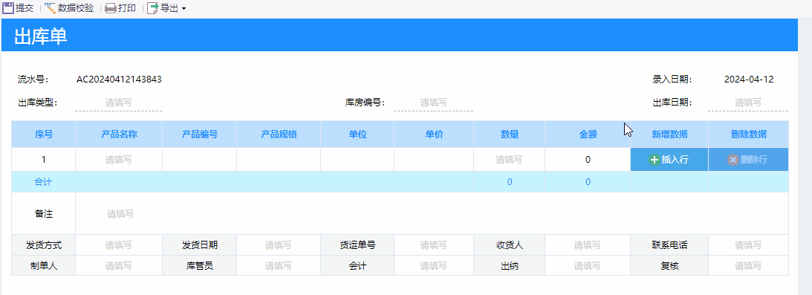Click the 产品规格 cell in row 1
Image resolution: width=812 pixels, height=295 pixels.
coord(279,160)
